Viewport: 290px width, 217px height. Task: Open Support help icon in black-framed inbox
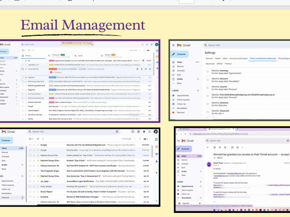click(x=133, y=132)
